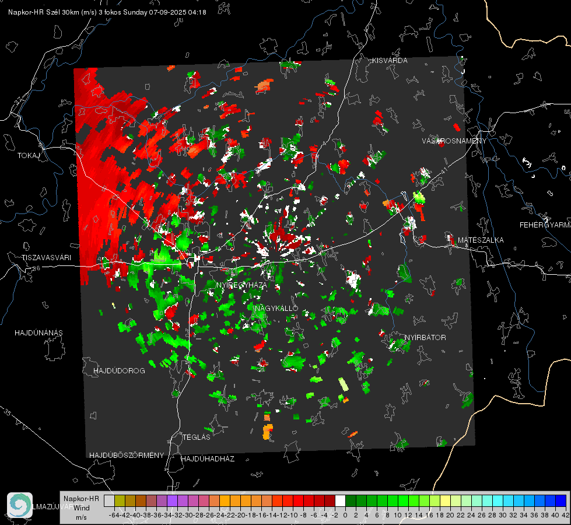Click the HAJDÚNÁNÁS label
This screenshot has width=571, height=525.
click(x=38, y=332)
